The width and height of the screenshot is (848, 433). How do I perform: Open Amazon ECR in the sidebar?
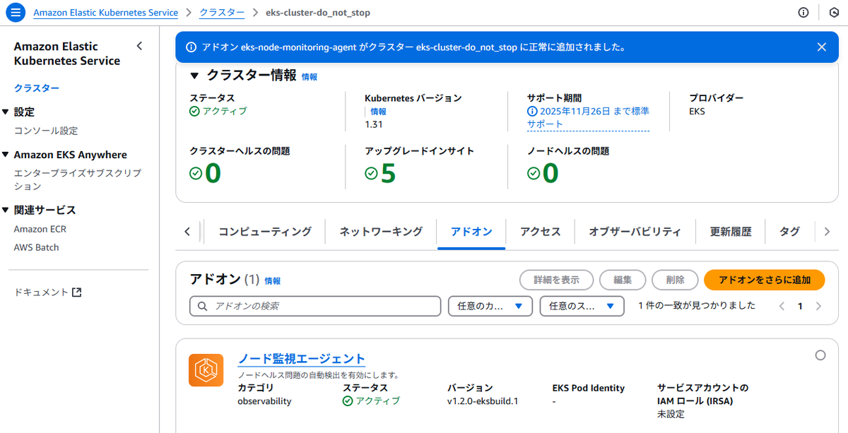pyautogui.click(x=40, y=230)
